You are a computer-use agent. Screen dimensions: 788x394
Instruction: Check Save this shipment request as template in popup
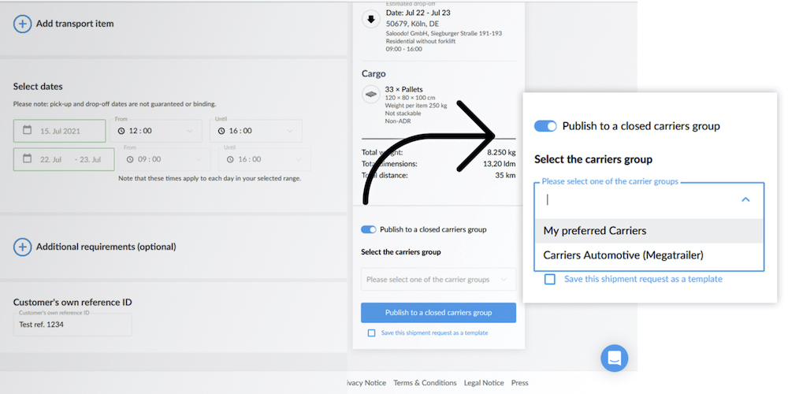click(x=550, y=279)
